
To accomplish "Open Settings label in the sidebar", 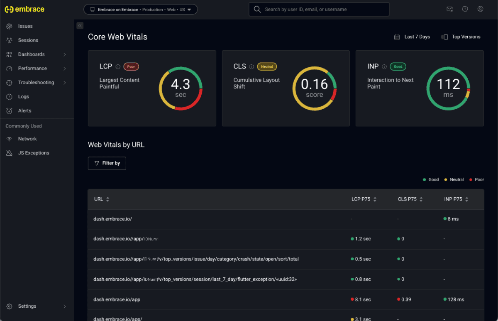I will pos(27,306).
